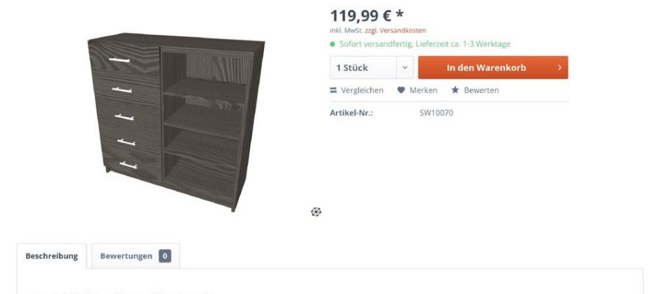Click the top drawer handle of the dresser
Image resolution: width=660 pixels, height=294 pixels.
coord(119,61)
